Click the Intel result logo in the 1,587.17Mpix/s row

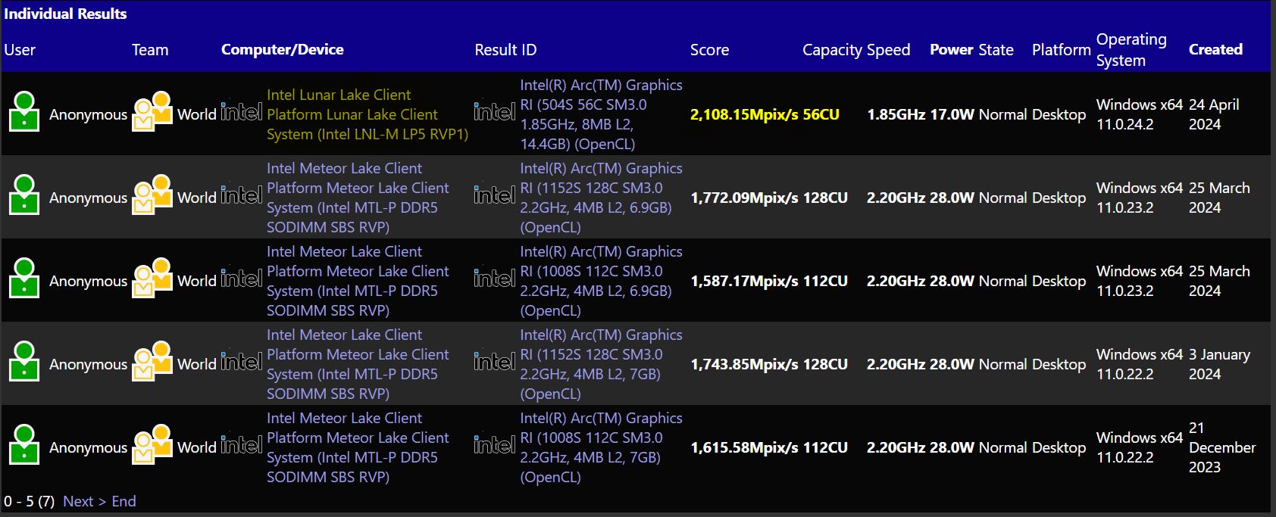click(x=495, y=279)
